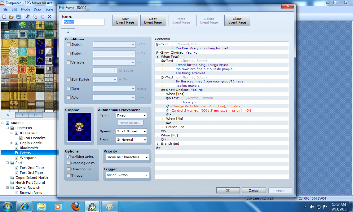The width and height of the screenshot is (353, 212).
Task: Click the Copy toolbar icon
Action: coord(36,17)
